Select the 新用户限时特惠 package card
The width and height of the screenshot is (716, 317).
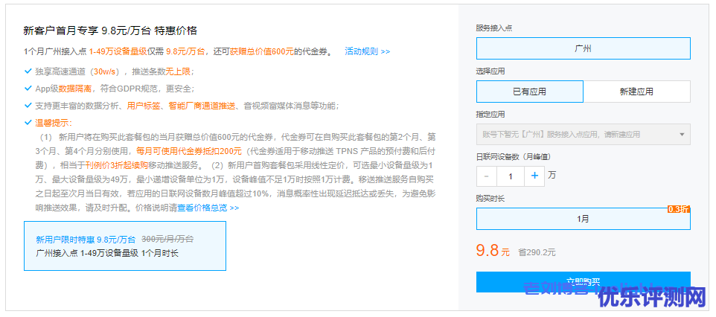[x=124, y=246]
